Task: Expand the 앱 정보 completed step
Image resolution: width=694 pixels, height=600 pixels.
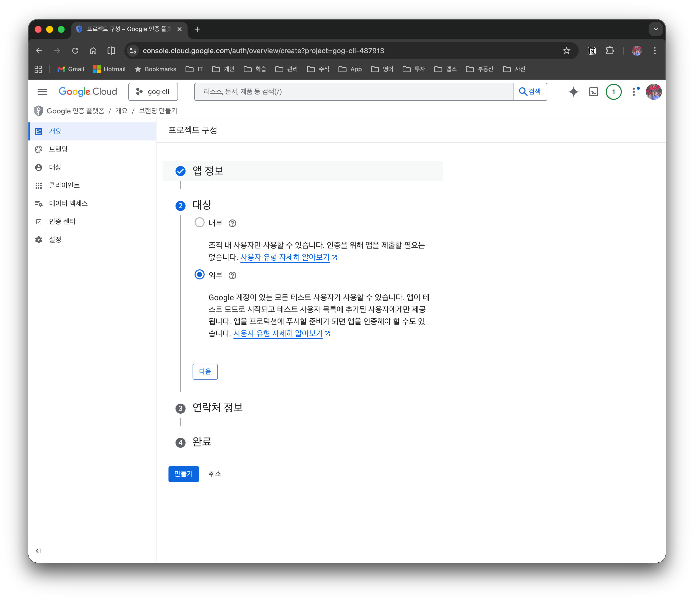Action: [208, 171]
